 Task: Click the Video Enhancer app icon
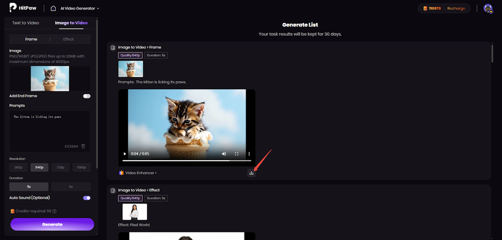[121, 173]
